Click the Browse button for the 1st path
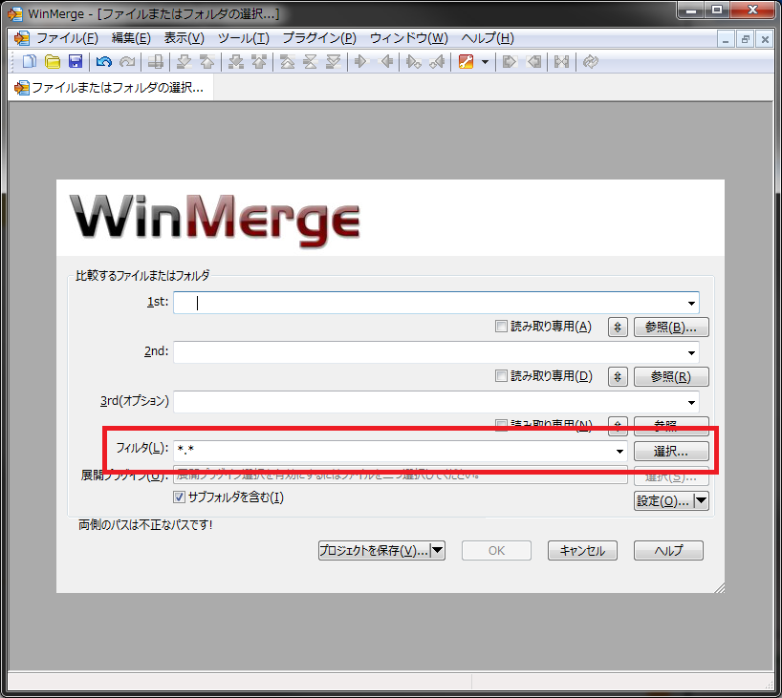This screenshot has width=782, height=698. pos(670,327)
